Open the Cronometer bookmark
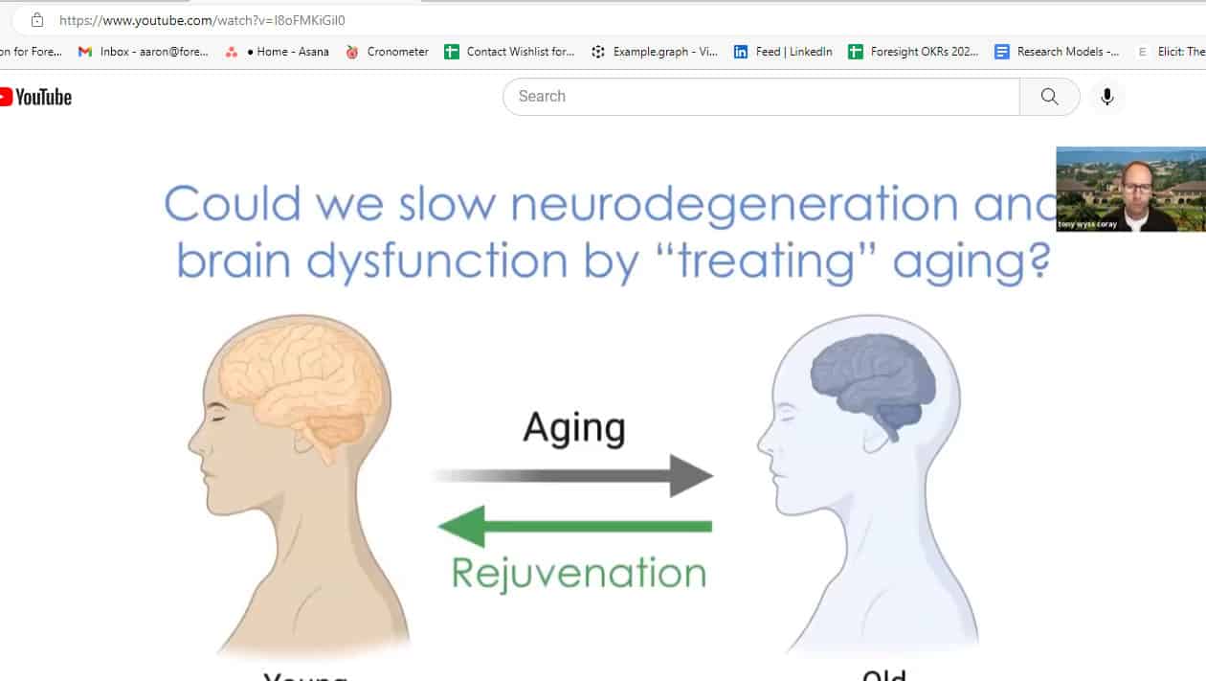1206x681 pixels. pos(388,52)
